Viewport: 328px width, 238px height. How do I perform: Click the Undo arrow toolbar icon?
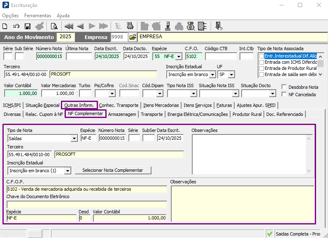coord(16,26)
